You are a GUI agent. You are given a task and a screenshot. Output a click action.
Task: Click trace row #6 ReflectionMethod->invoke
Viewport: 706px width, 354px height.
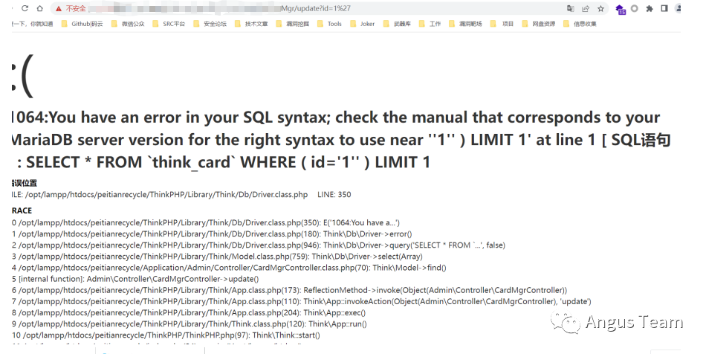(x=290, y=291)
